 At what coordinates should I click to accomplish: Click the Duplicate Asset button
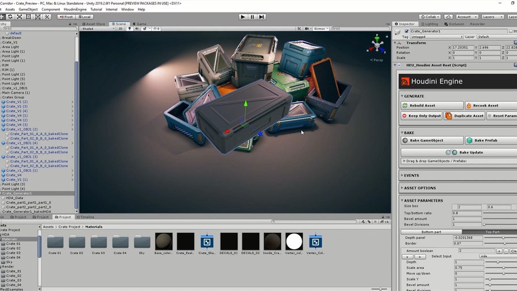464,116
